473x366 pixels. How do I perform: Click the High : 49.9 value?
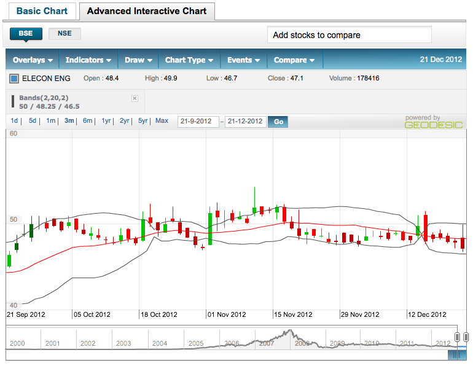[161, 79]
